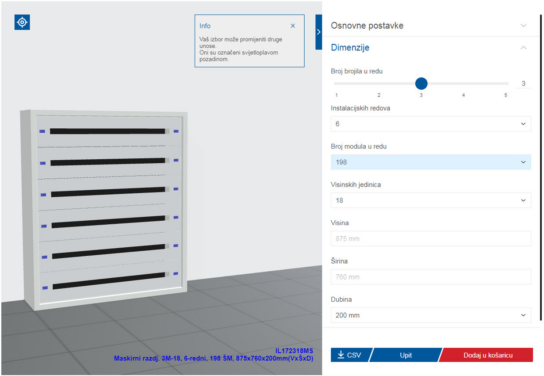This screenshot has width=544, height=376.
Task: Download the CSV file
Action: [349, 355]
